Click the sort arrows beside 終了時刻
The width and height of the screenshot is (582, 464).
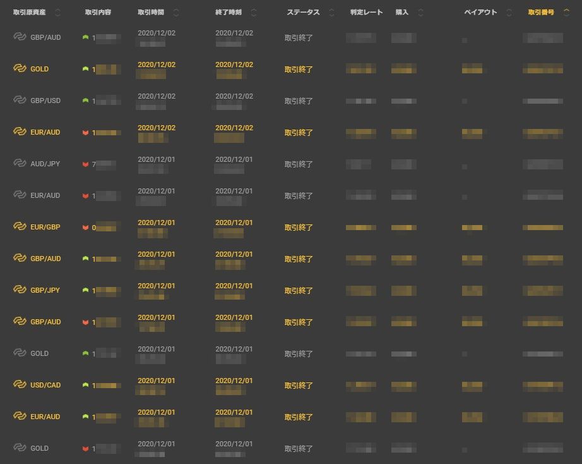(x=254, y=13)
